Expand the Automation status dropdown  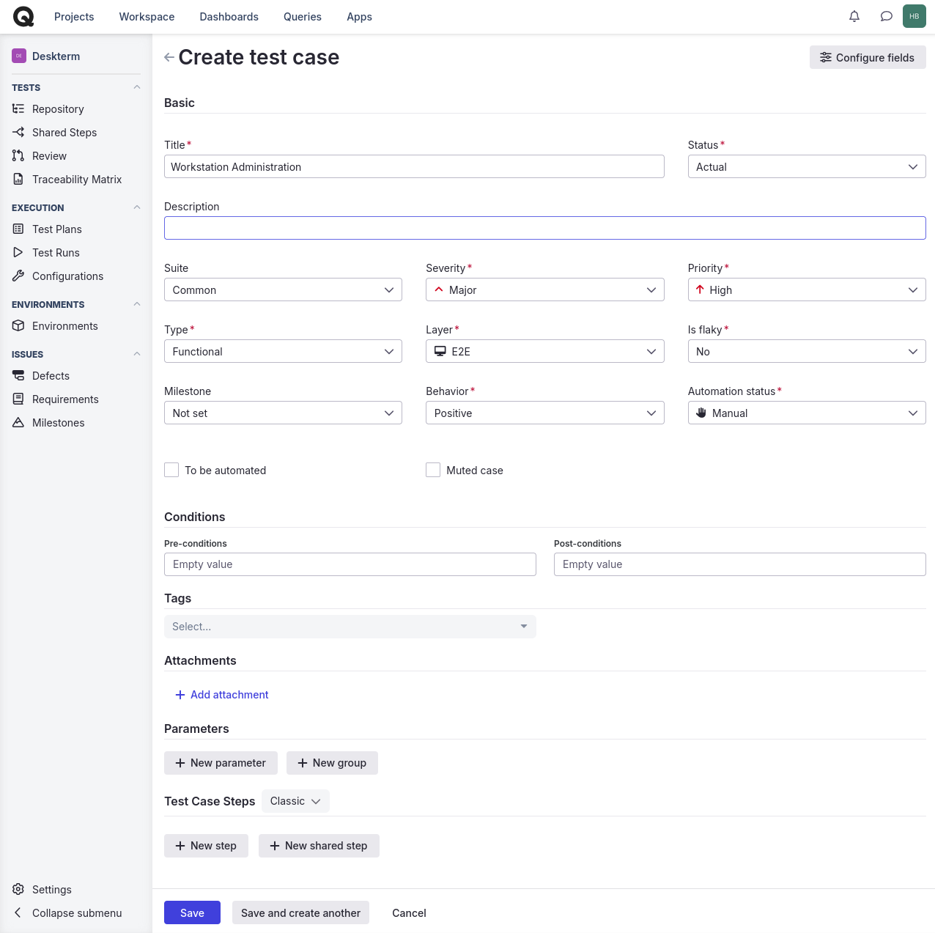coord(807,413)
